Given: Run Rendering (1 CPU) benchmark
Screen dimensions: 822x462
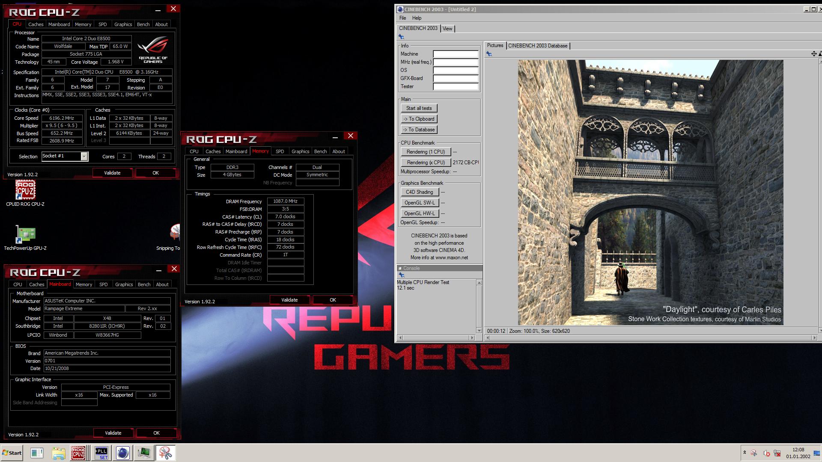Looking at the screenshot, I should (426, 152).
